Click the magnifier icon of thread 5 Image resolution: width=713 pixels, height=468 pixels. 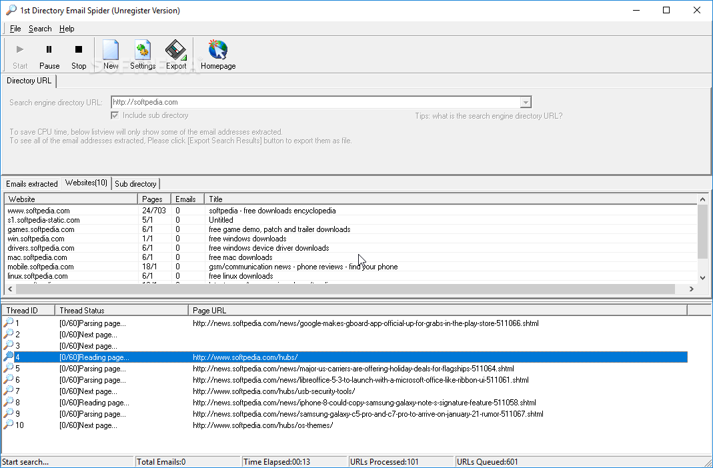[8, 368]
